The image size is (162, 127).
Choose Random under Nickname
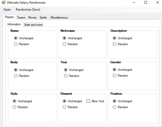pyautogui.click(x=65, y=44)
